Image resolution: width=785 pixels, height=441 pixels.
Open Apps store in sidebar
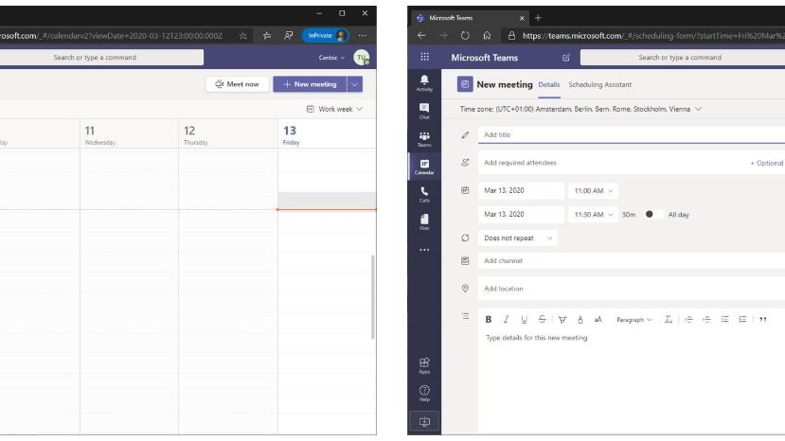pyautogui.click(x=424, y=365)
